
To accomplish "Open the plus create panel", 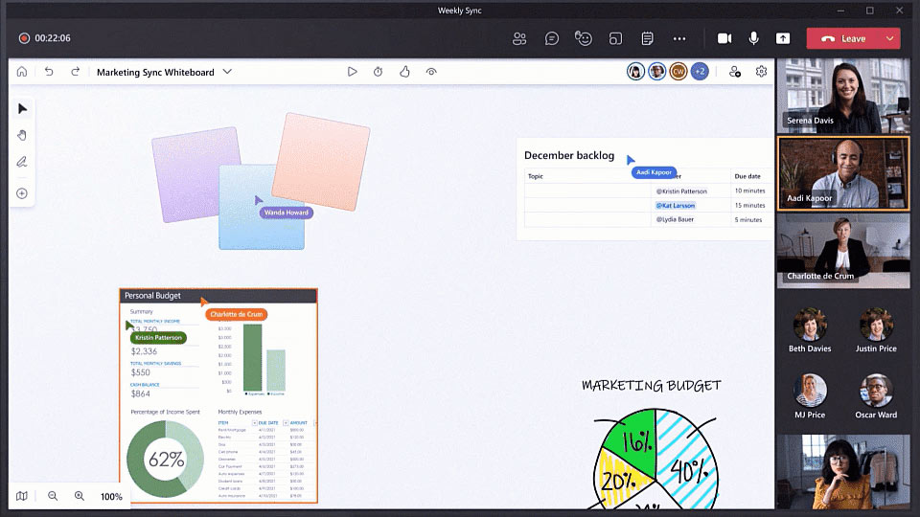I will point(22,193).
